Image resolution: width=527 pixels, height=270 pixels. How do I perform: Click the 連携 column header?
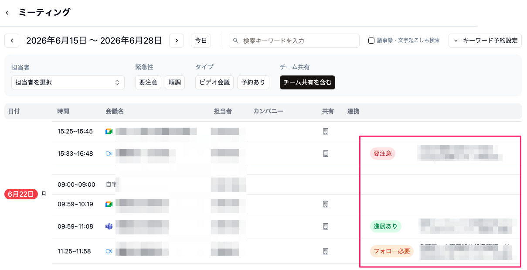pos(353,111)
